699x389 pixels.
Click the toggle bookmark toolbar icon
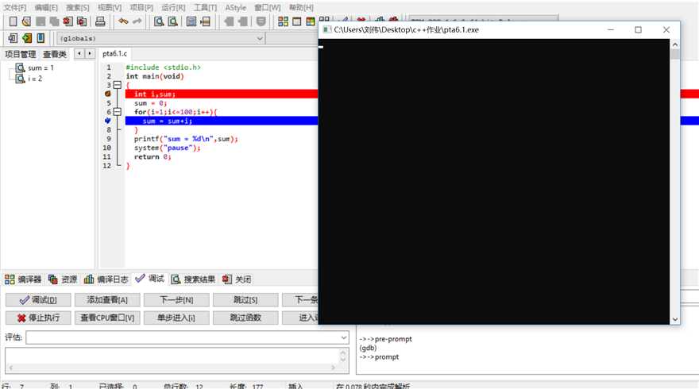261,21
